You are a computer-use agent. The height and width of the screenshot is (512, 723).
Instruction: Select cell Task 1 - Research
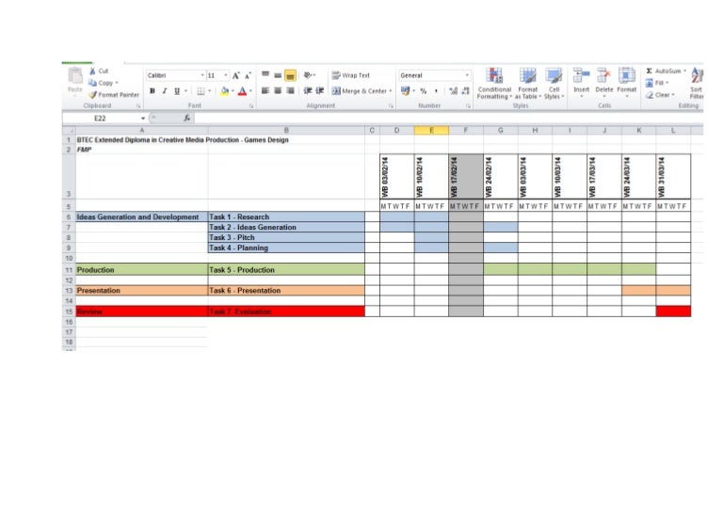click(x=286, y=217)
